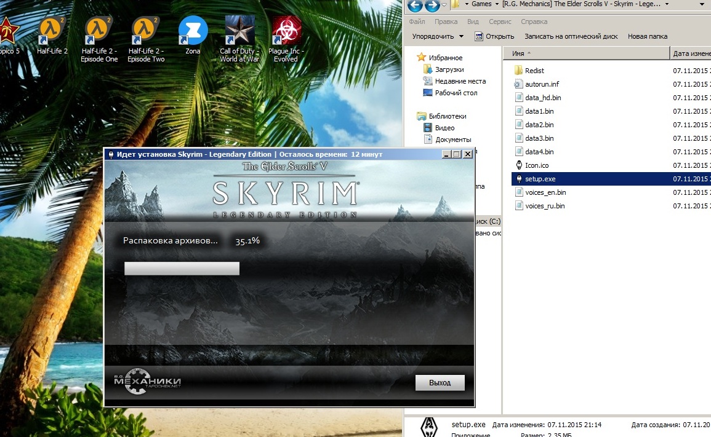Open the Tropico 5 desktop shortcut
The image size is (711, 437).
tap(9, 35)
